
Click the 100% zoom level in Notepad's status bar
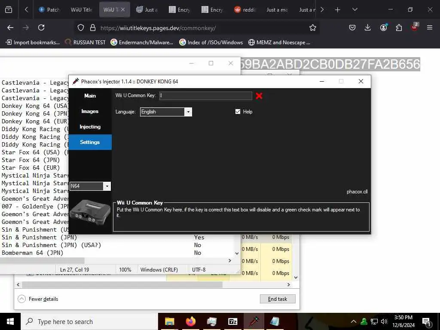point(125,270)
